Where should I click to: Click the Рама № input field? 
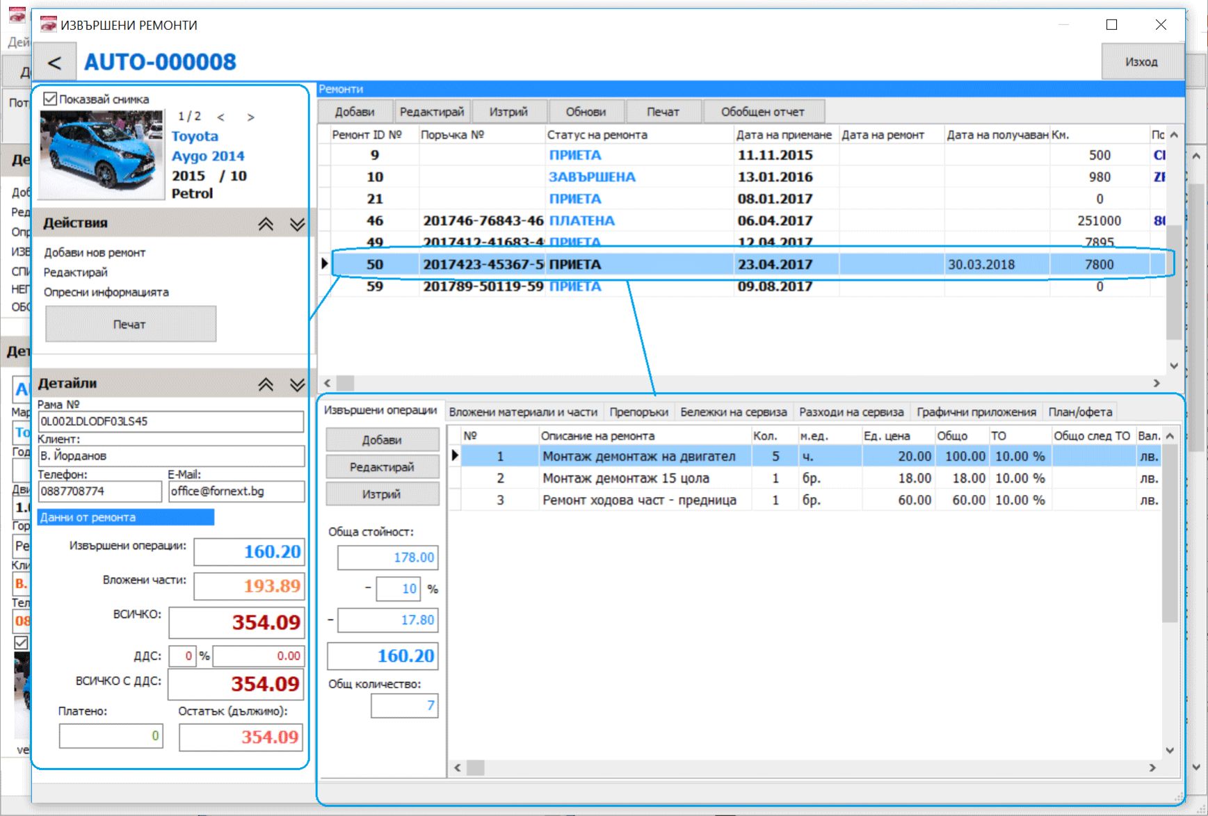pos(170,421)
